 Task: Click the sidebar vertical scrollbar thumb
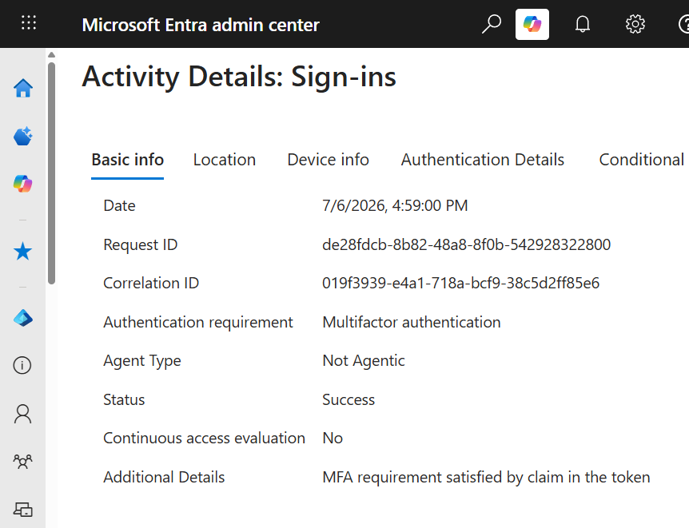click(x=51, y=173)
